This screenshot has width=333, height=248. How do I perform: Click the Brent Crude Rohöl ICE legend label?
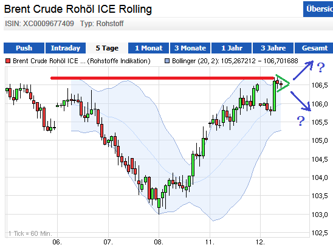coord(81,61)
